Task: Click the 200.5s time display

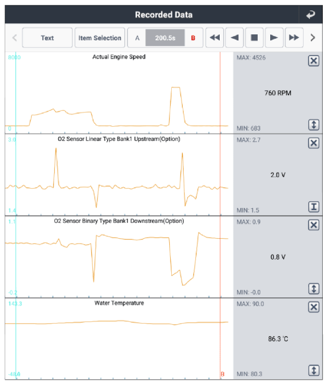Action: 165,38
